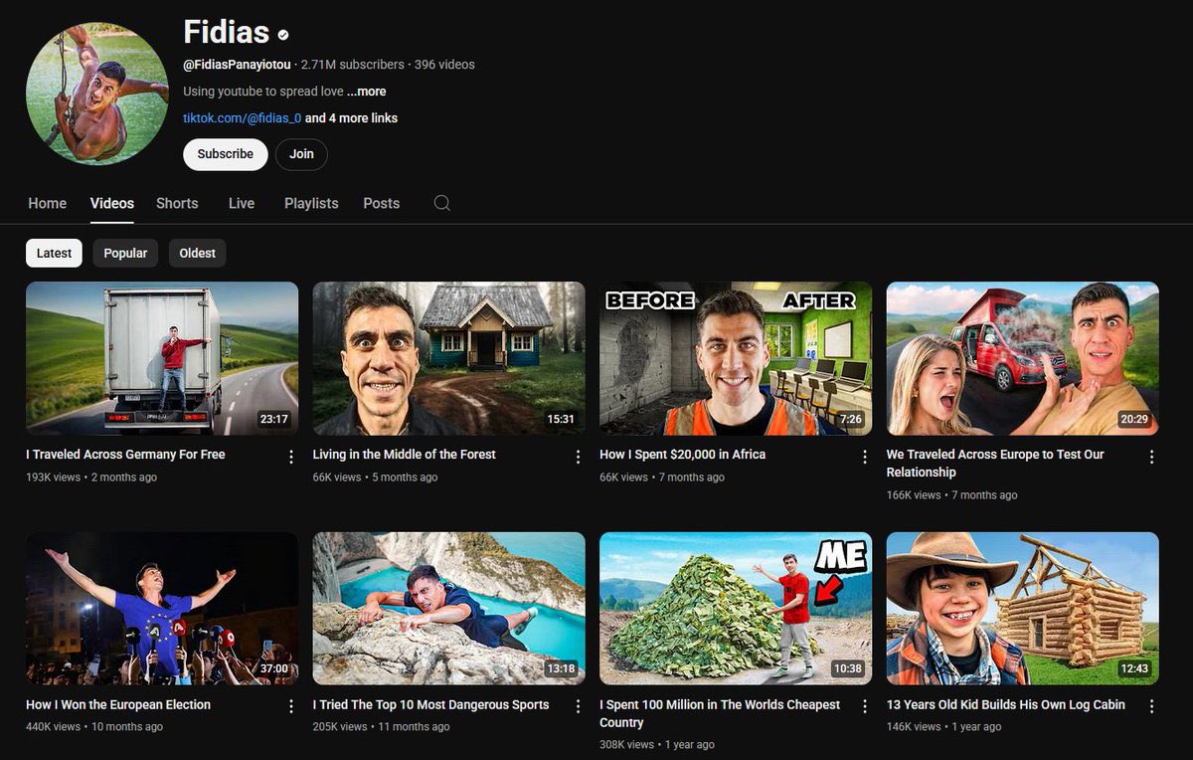Image resolution: width=1193 pixels, height=760 pixels.
Task: Play the Before/After Africa video thumbnail
Action: (736, 358)
